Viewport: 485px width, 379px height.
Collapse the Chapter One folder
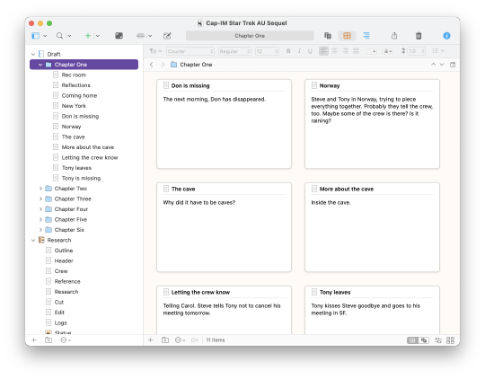pyautogui.click(x=40, y=65)
